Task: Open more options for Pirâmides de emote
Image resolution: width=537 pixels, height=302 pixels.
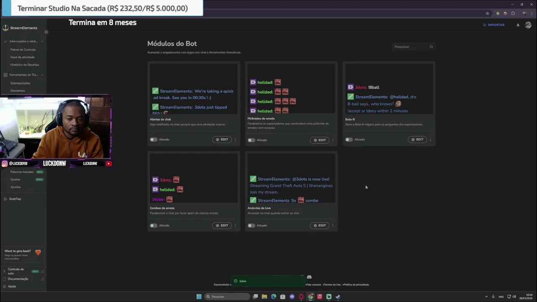Action: pos(333,140)
